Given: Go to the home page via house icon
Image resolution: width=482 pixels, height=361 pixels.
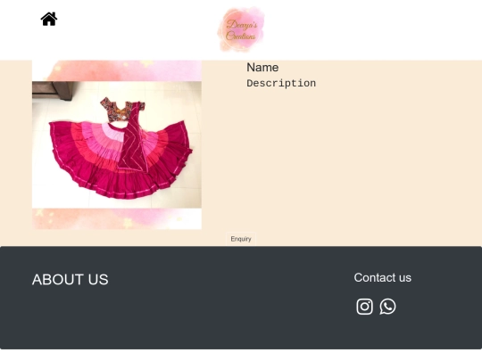Looking at the screenshot, I should pos(49,19).
